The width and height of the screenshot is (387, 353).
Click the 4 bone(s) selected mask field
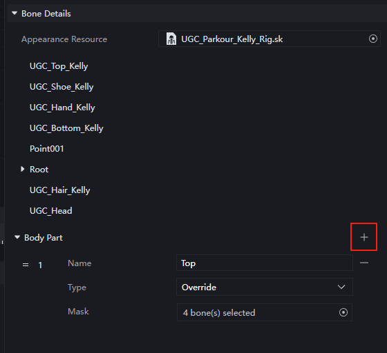[x=264, y=312]
